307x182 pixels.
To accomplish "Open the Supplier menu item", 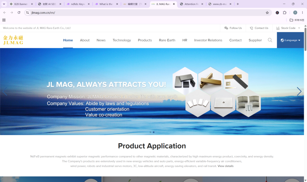I will 255,40.
